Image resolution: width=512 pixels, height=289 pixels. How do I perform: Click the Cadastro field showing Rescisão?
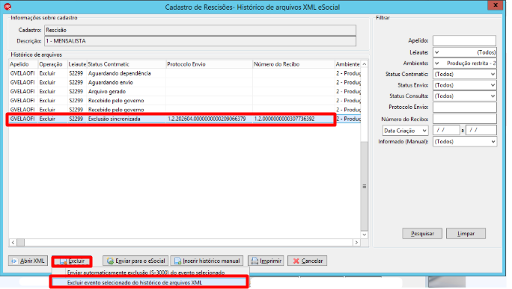coord(200,30)
